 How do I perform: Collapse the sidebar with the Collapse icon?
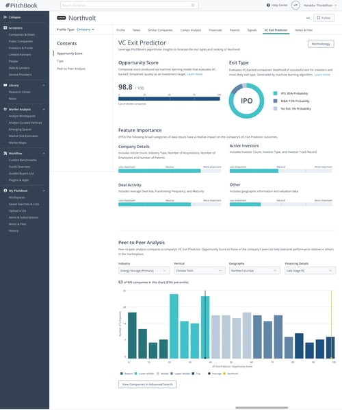[x=5, y=17]
